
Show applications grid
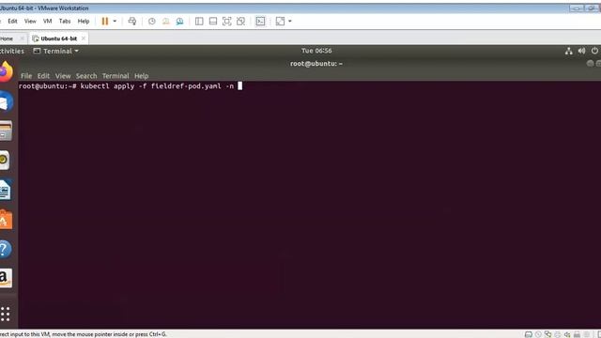(6, 314)
